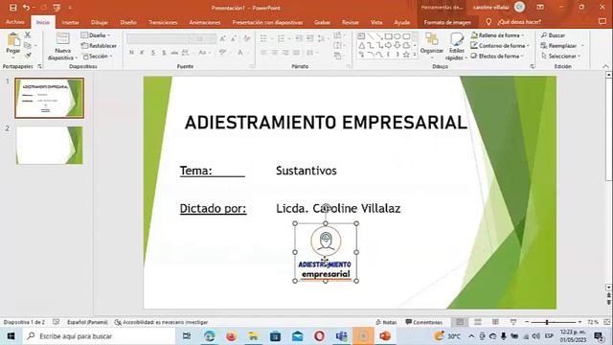
Task: Adjust the zoom slider handle
Action: [547, 322]
